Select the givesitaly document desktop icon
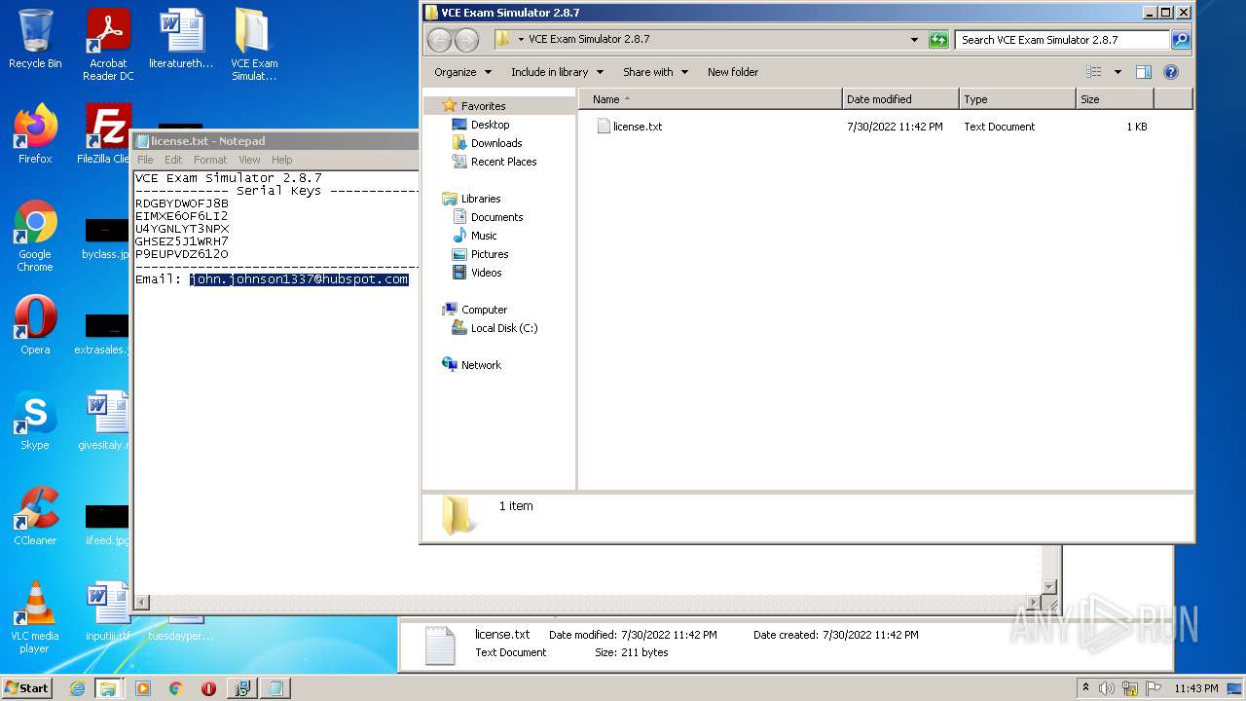This screenshot has height=701, width=1246. point(105,421)
